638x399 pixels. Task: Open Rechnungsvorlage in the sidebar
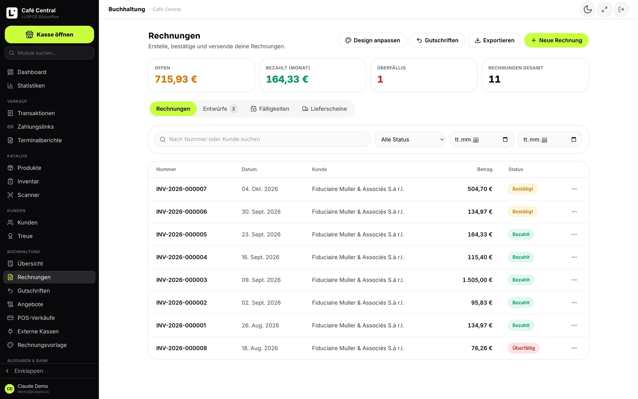49,345
